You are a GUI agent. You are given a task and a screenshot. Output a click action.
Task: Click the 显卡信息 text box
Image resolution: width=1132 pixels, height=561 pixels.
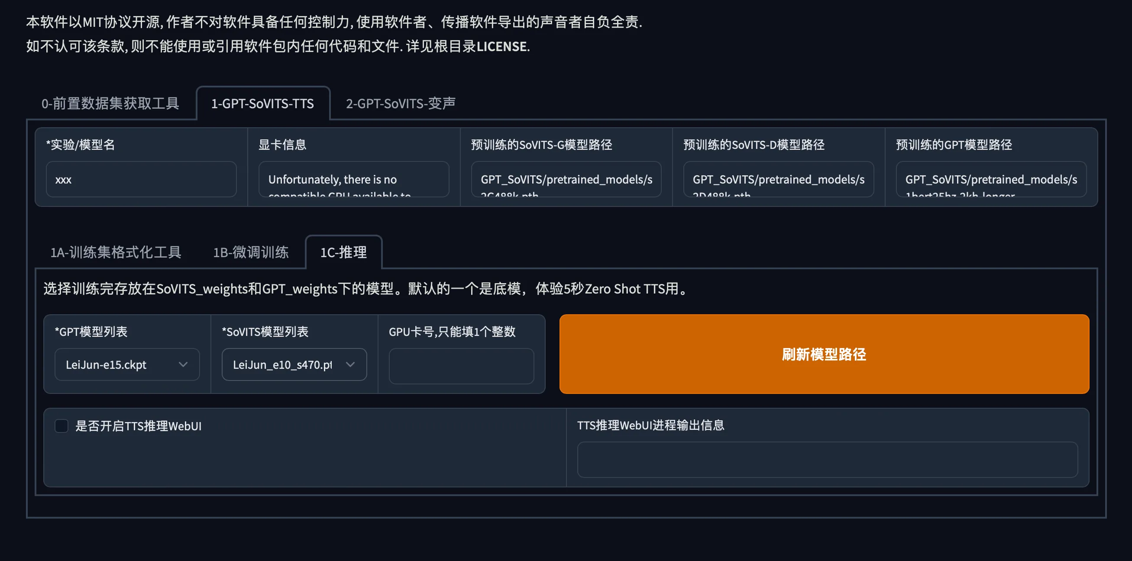[353, 179]
